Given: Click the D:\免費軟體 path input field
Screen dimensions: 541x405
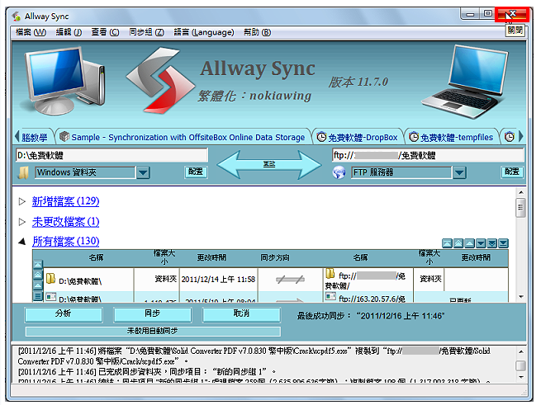Looking at the screenshot, I should 112,155.
